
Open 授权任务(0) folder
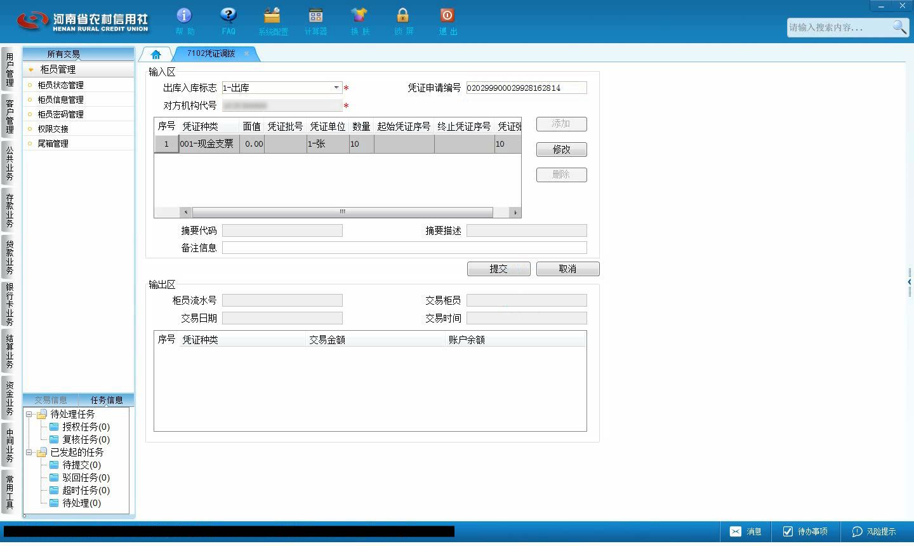pyautogui.click(x=80, y=427)
